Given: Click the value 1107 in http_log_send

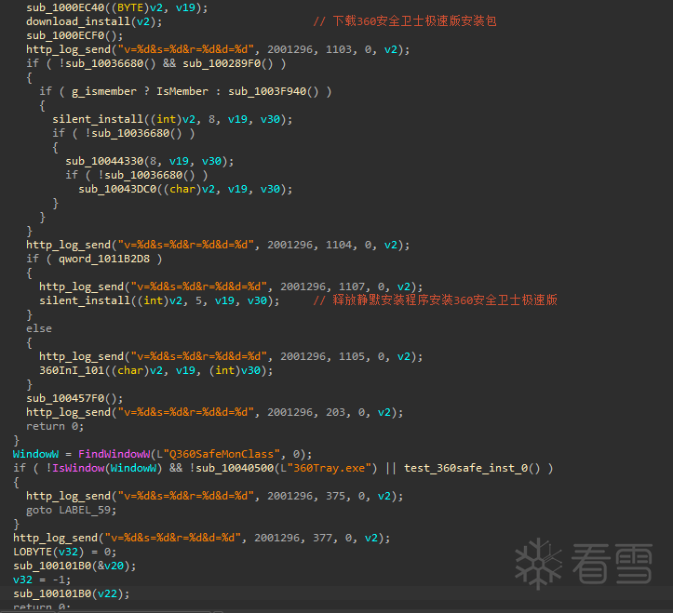Looking at the screenshot, I should tap(352, 287).
